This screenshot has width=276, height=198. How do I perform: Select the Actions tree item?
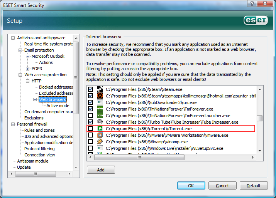click(46, 62)
